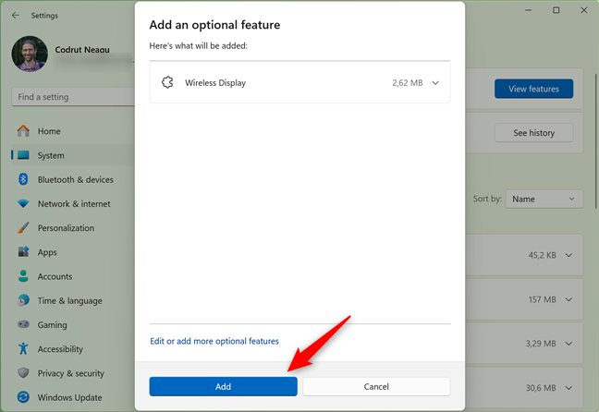Click the See history button
The width and height of the screenshot is (599, 412).
[533, 132]
